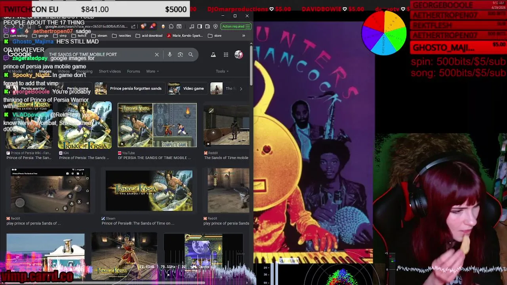Show more suggestion chips with right arrow

(x=241, y=89)
